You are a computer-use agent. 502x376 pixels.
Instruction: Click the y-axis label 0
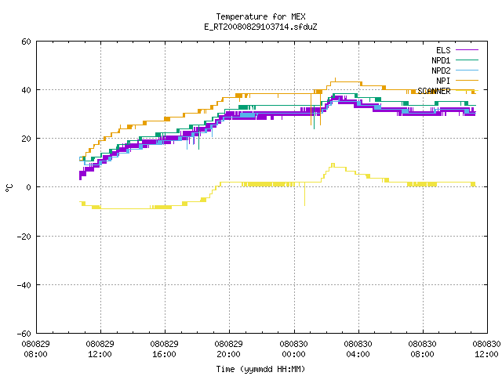tap(29, 187)
